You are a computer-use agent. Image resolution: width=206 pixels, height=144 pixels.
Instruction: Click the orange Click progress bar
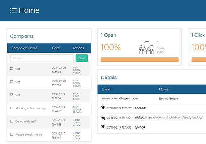[199, 59]
